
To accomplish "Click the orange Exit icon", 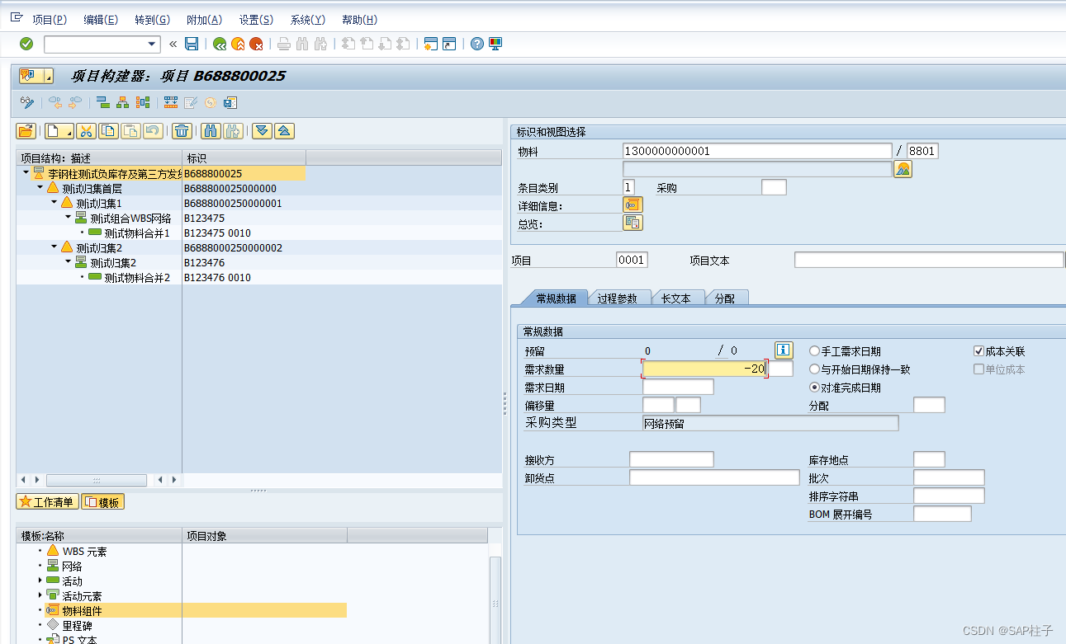I will (238, 44).
